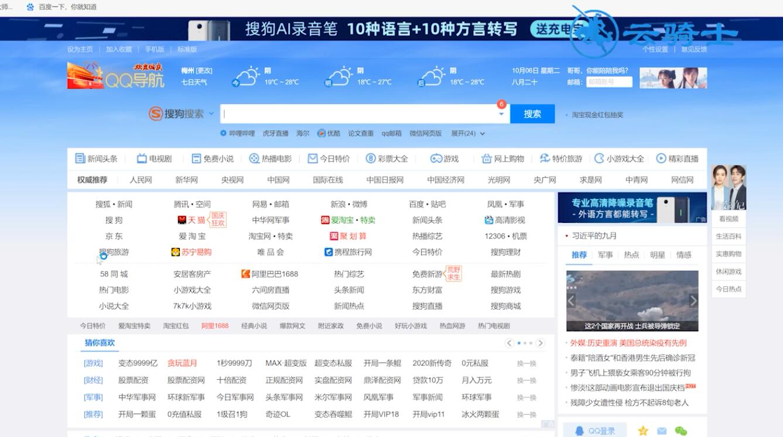This screenshot has width=783, height=437.
Task: Open the 今日特价 deals icon link
Action: tap(329, 159)
